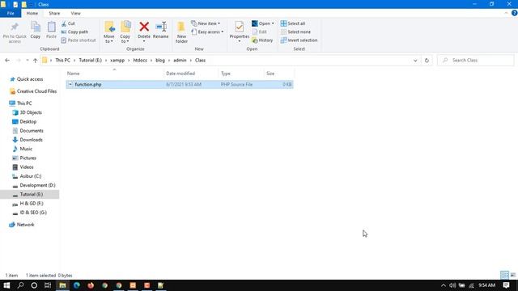Create a New folder
Screen dimensions: 518x291
pos(181,32)
